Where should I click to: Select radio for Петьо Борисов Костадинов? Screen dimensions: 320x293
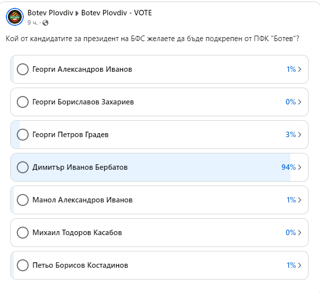23,265
